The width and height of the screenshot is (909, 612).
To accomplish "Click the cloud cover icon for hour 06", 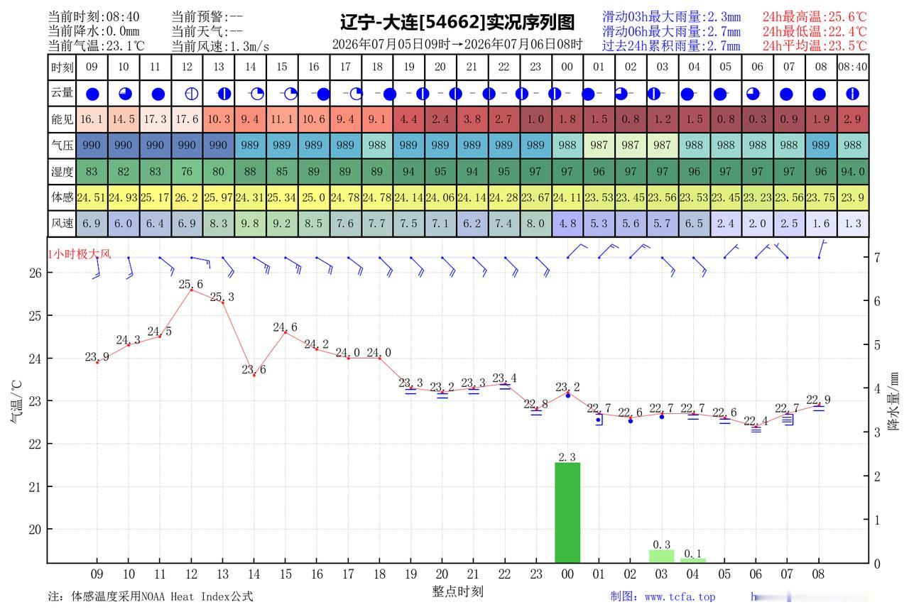I will click(753, 94).
